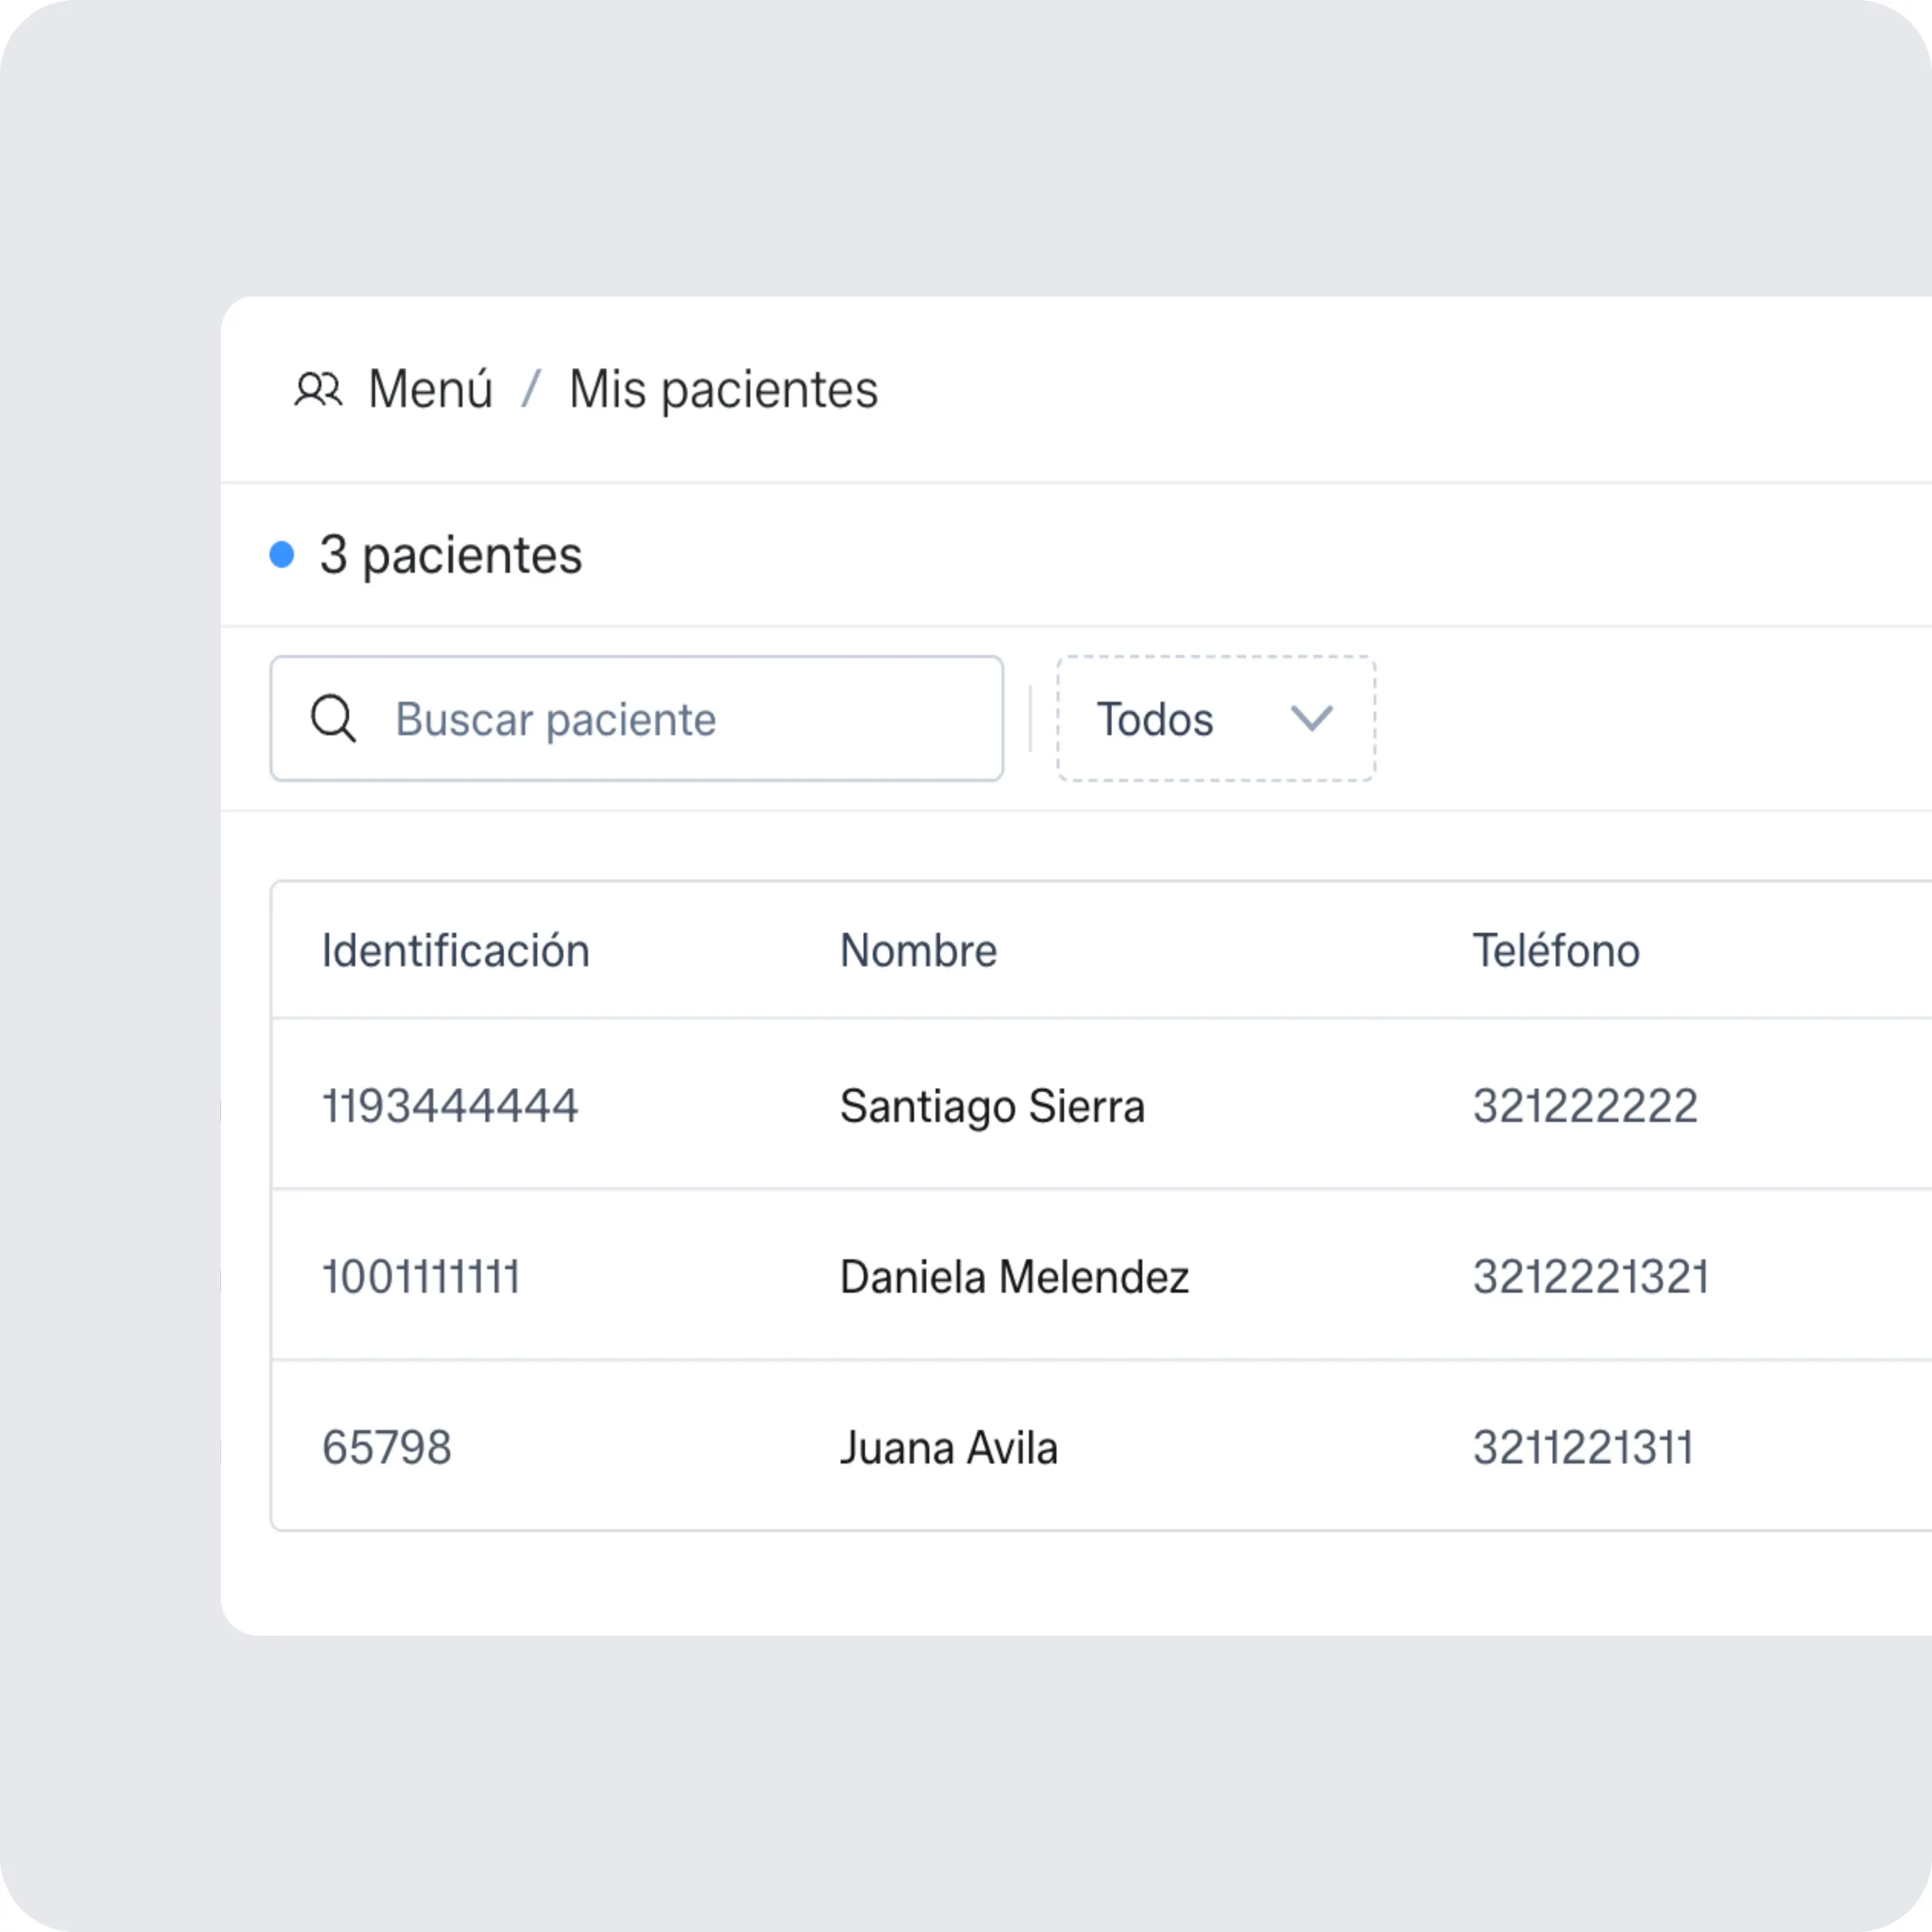Click phone number 321222222
Screen dimensions: 1932x1932
click(1585, 1106)
